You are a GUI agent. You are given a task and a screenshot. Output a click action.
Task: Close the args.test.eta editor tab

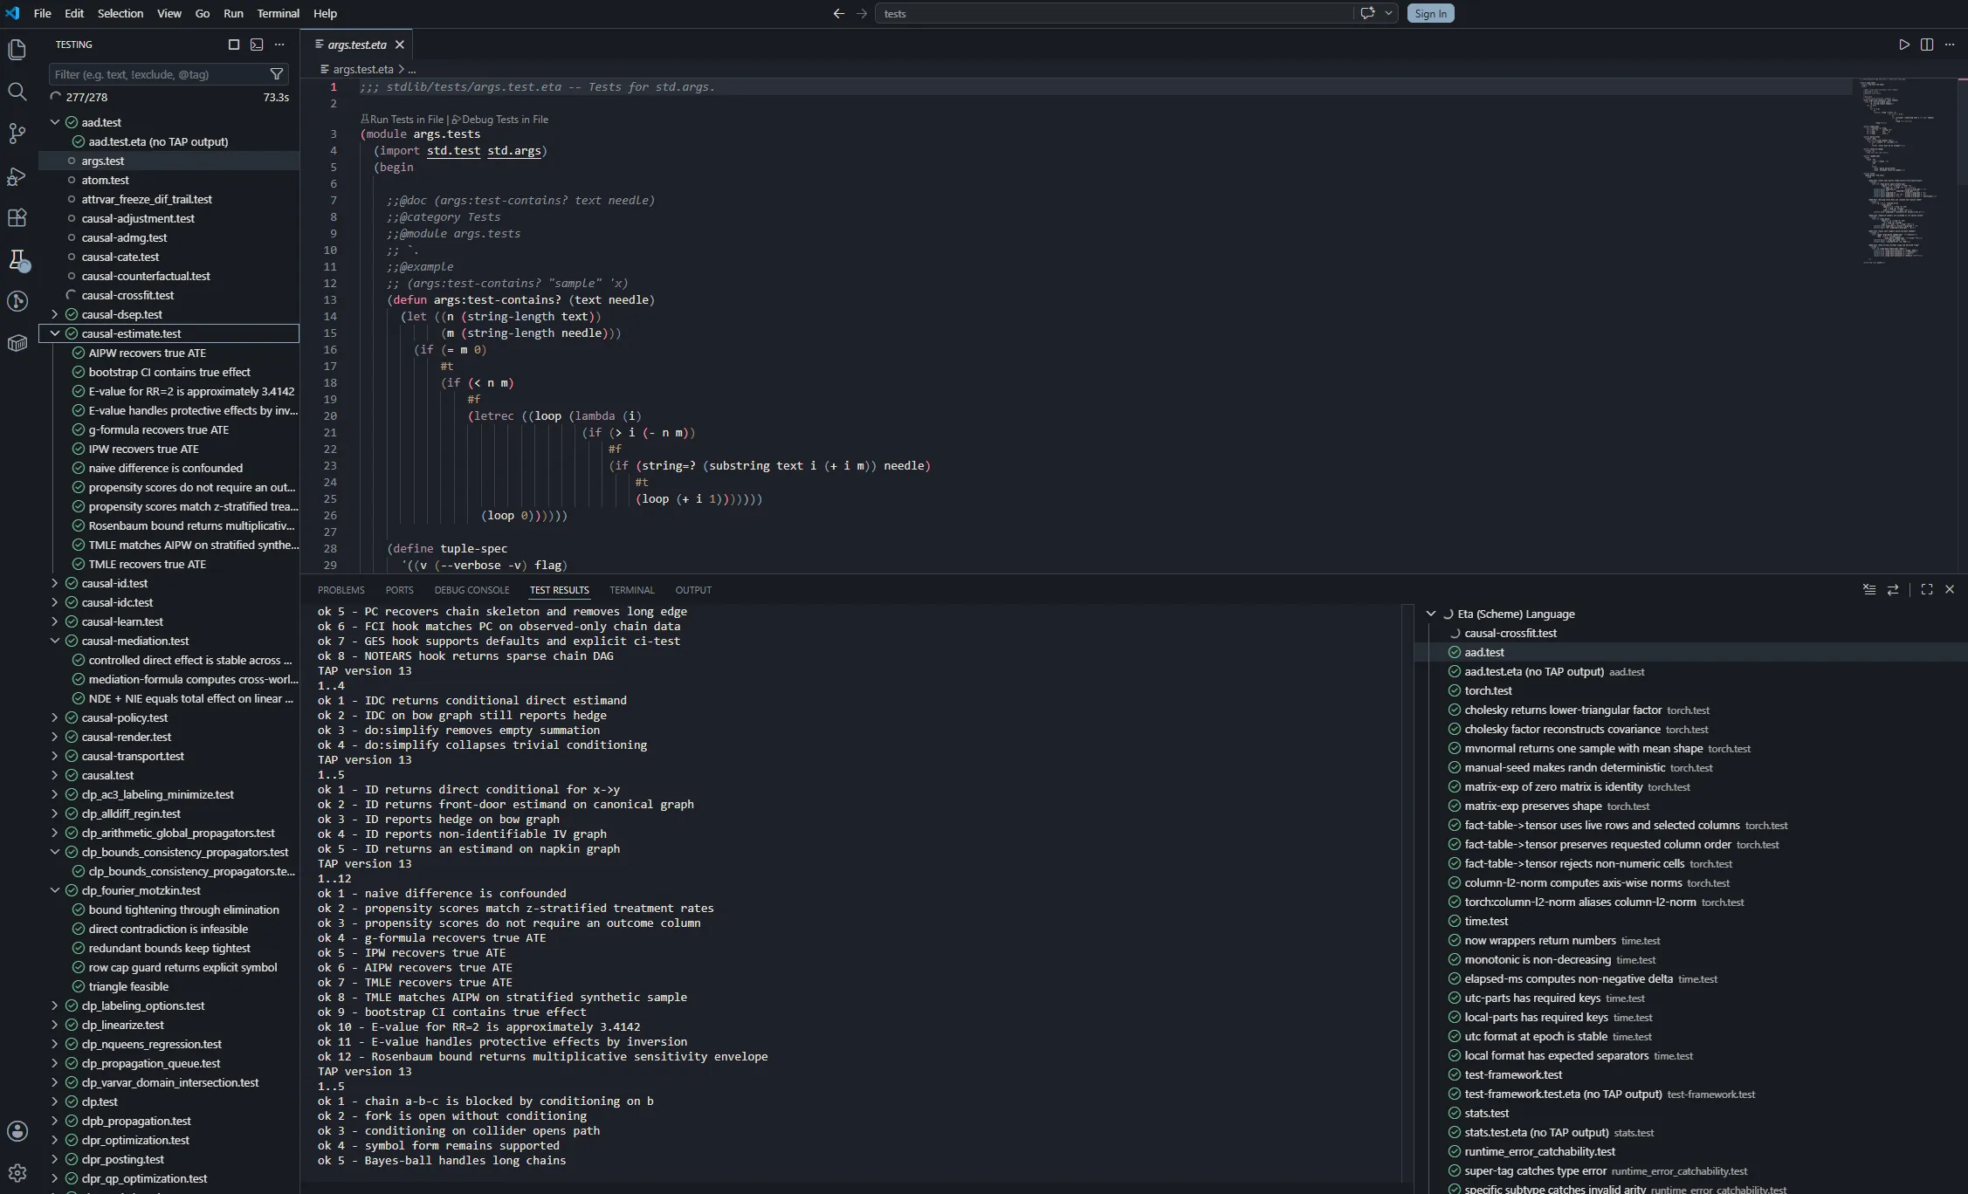[x=400, y=45]
